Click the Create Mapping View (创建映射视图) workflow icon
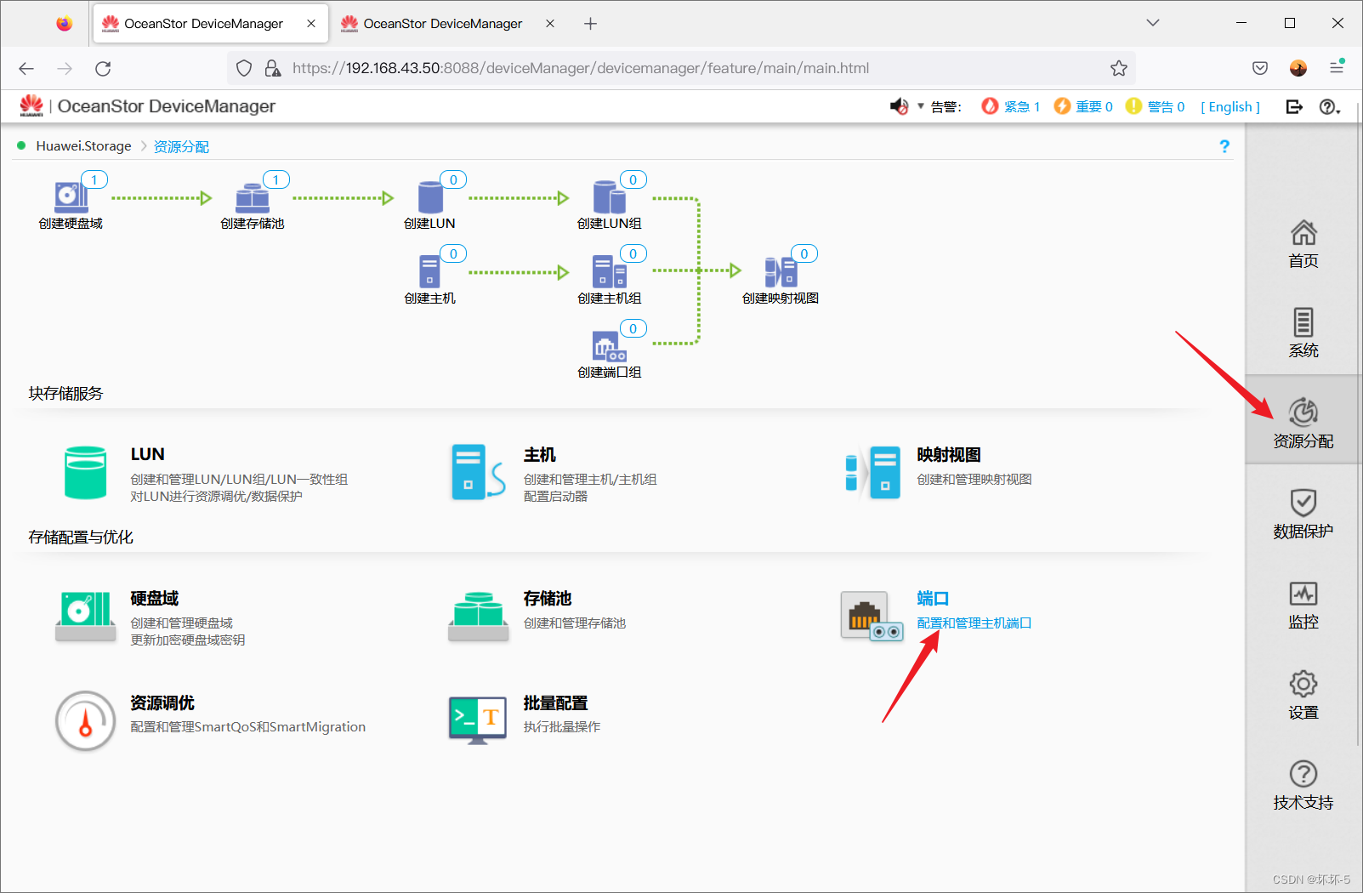1363x893 pixels. click(781, 272)
